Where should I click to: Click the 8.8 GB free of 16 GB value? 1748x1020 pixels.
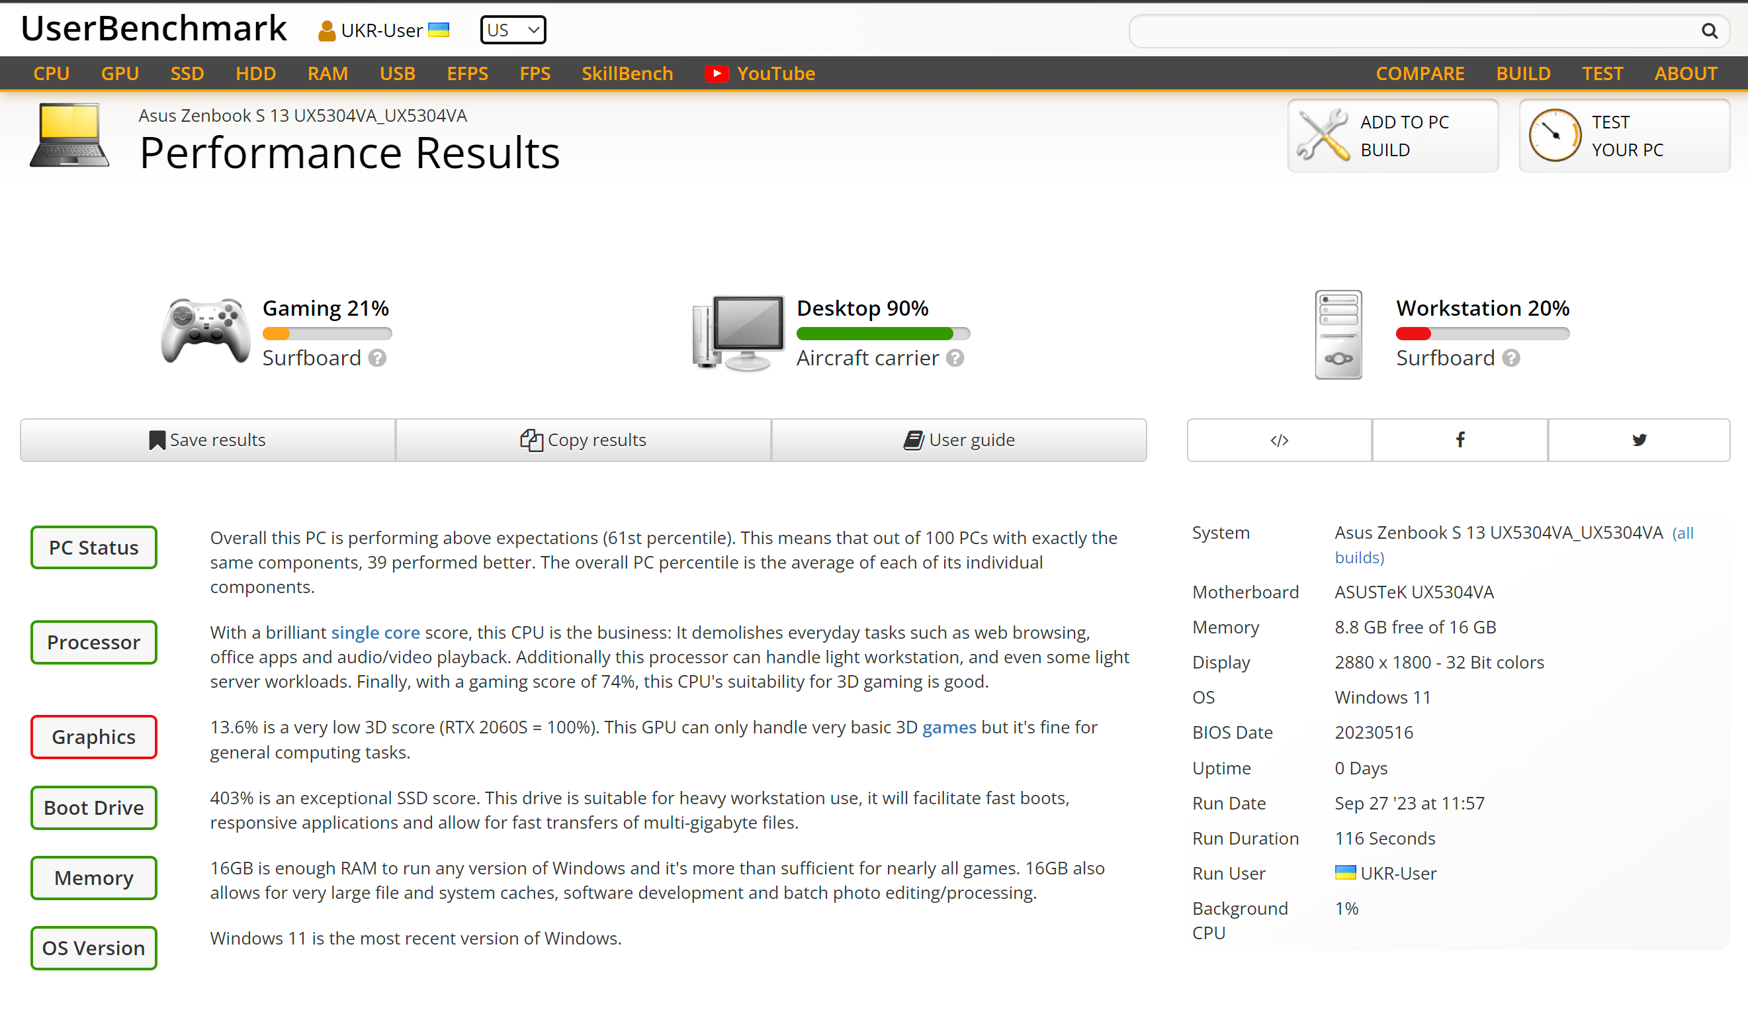tap(1415, 627)
